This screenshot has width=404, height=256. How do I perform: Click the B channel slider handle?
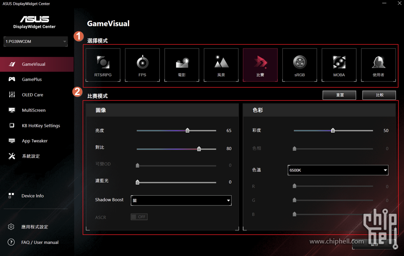tap(295, 214)
